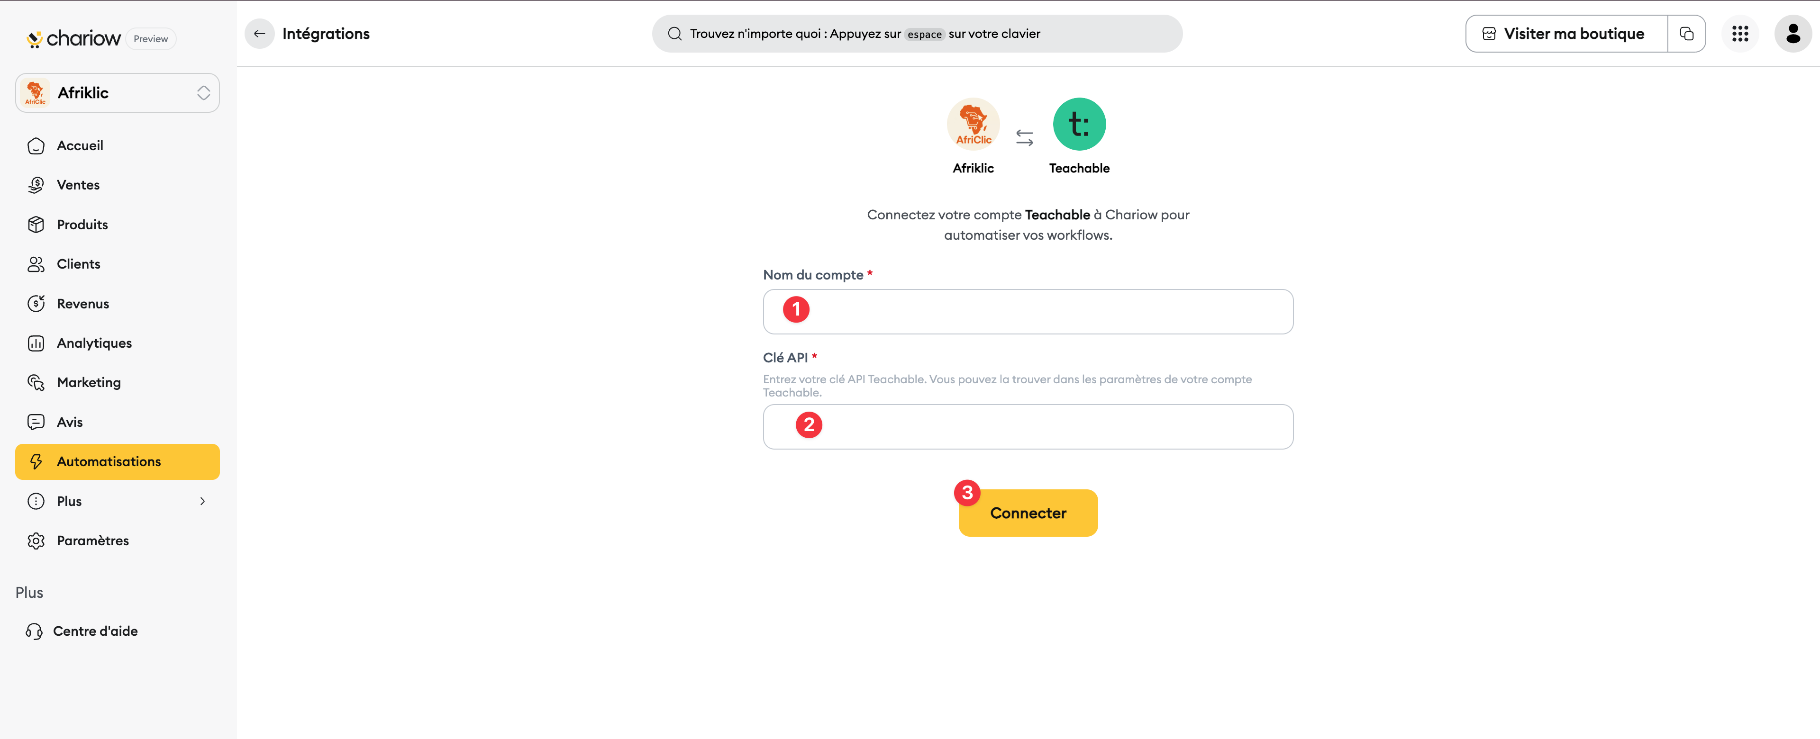Image resolution: width=1820 pixels, height=739 pixels.
Task: Navigate to Clients
Action: tap(117, 264)
